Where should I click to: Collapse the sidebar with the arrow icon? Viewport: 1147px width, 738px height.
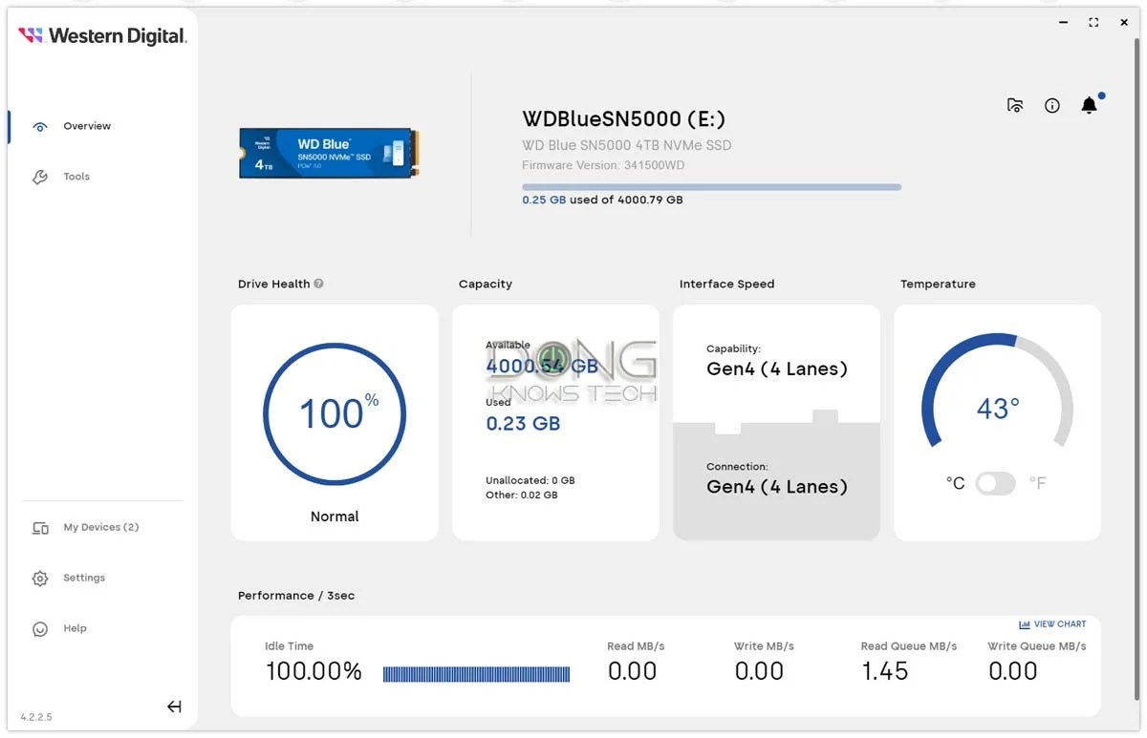pyautogui.click(x=174, y=706)
